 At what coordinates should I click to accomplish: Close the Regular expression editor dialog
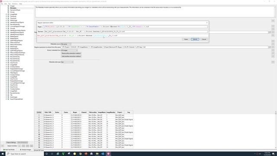(x=207, y=23)
